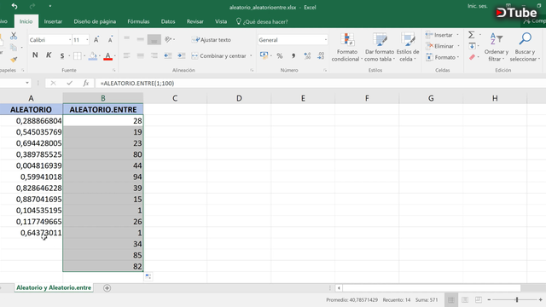The height and width of the screenshot is (307, 546).
Task: Open Estilos de celda gallery
Action: [408, 48]
